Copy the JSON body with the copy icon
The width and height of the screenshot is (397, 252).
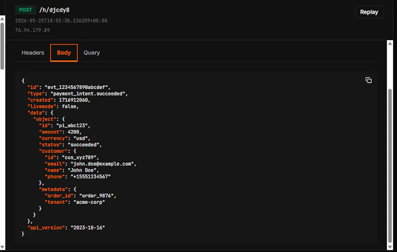point(368,80)
